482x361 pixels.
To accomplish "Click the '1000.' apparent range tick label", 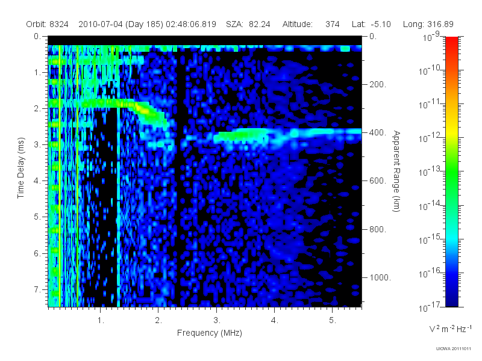I will 380,277.
